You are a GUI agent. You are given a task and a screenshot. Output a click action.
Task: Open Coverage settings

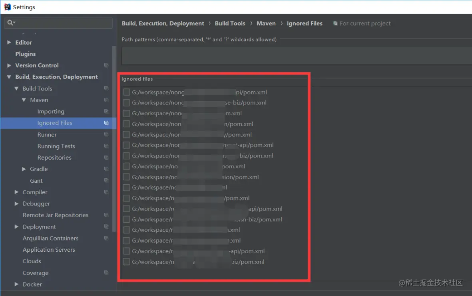[36, 273]
